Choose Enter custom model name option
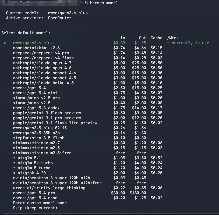The width and height of the screenshot is (219, 215). [40, 203]
